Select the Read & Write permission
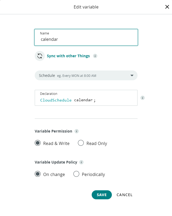This screenshot has width=172, height=216. 38,143
